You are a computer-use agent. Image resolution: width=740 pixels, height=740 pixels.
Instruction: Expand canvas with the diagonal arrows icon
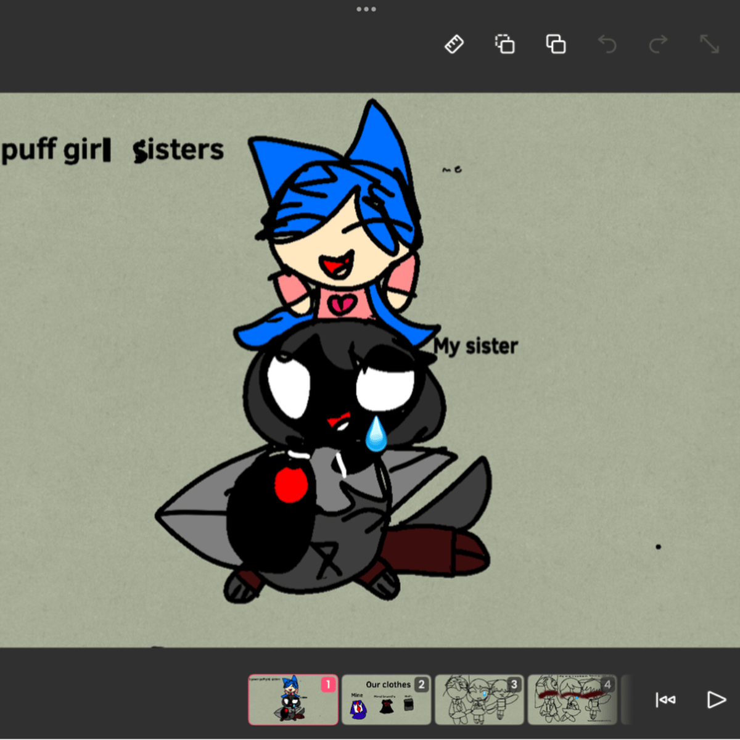pyautogui.click(x=709, y=44)
